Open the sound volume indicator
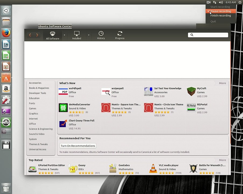This screenshot has width=243, height=194. pyautogui.click(x=221, y=2)
